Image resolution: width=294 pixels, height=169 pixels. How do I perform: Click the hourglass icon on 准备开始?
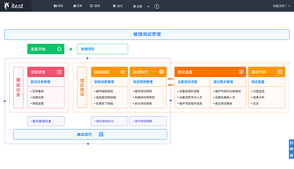pyautogui.click(x=59, y=49)
